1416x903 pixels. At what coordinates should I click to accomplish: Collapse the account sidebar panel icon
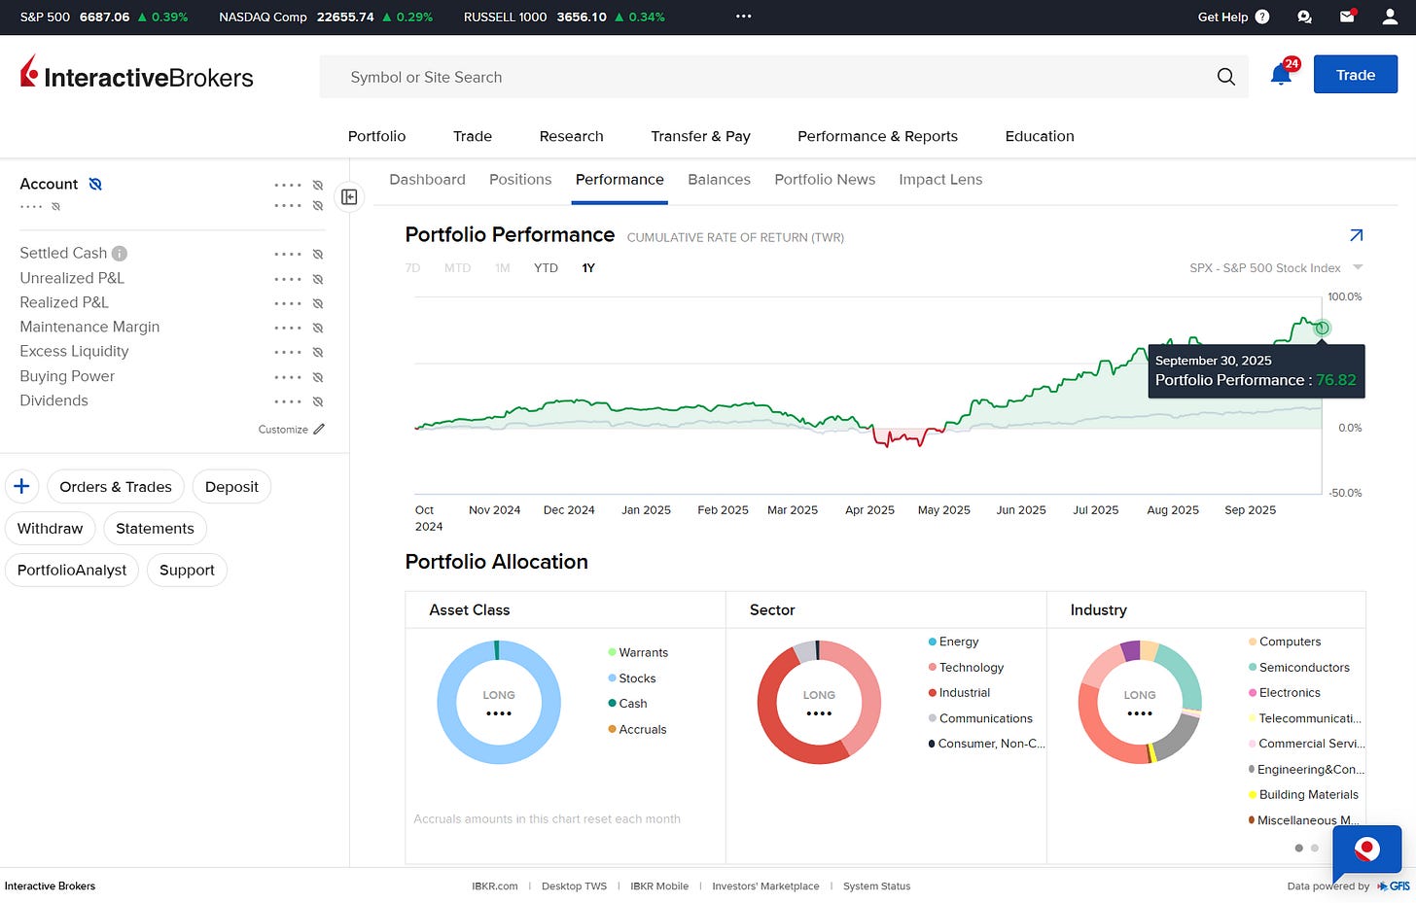(x=349, y=197)
